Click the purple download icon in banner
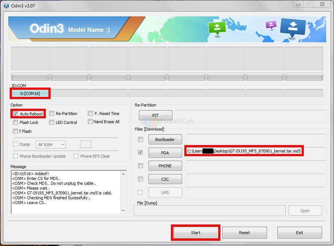334x246 pixels. (271, 25)
